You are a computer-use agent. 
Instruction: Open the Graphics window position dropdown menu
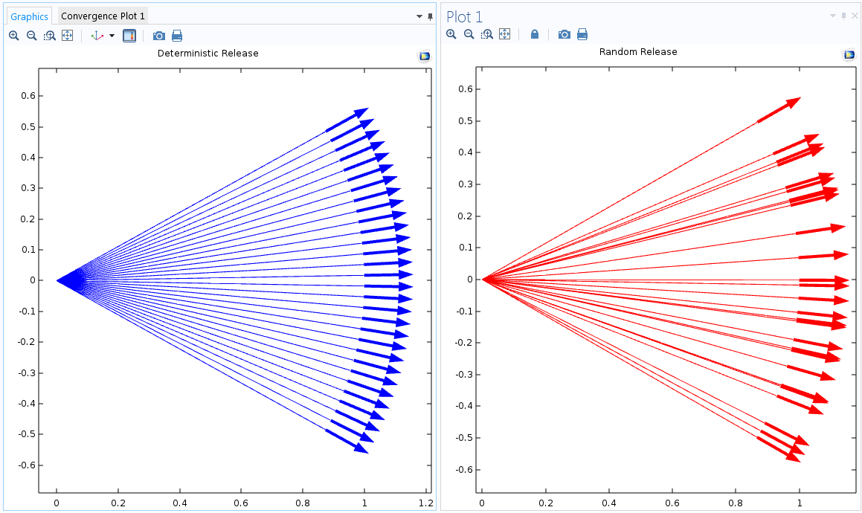tap(419, 16)
